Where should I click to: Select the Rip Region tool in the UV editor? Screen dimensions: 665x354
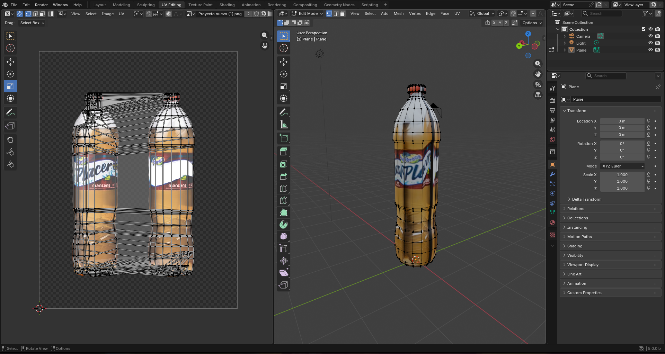click(10, 126)
